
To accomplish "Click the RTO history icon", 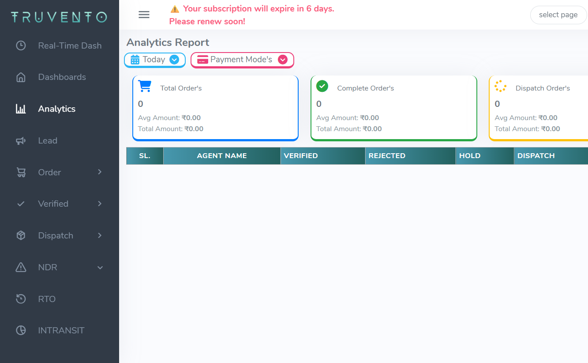I will click(x=21, y=299).
